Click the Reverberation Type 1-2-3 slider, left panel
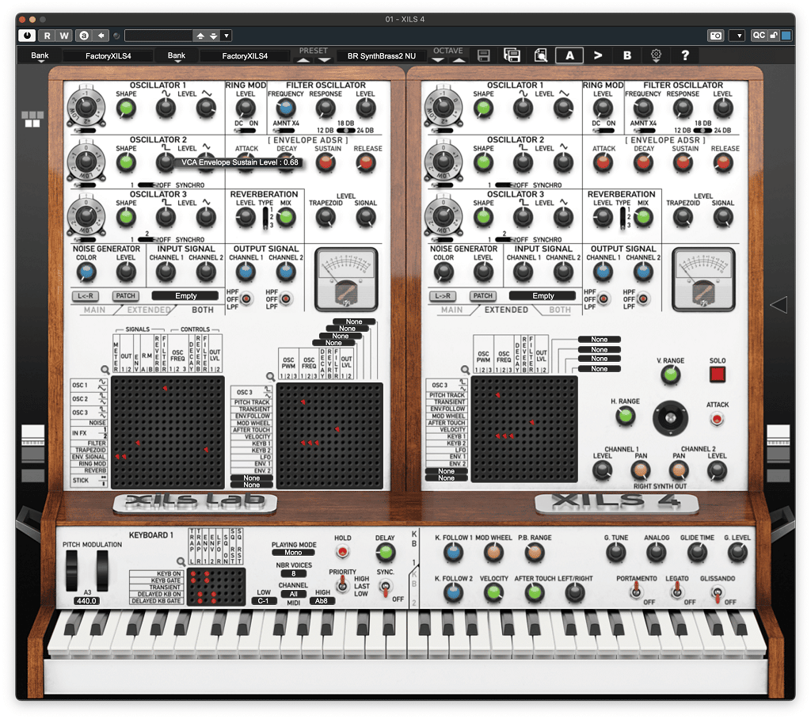The width and height of the screenshot is (811, 719). (265, 217)
